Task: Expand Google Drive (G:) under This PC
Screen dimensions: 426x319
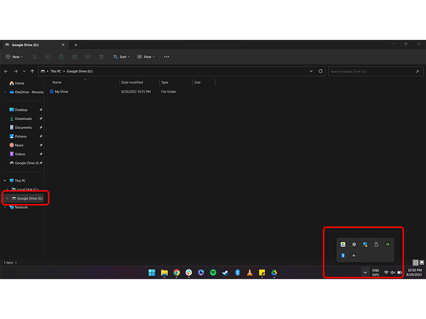Action: [7, 198]
